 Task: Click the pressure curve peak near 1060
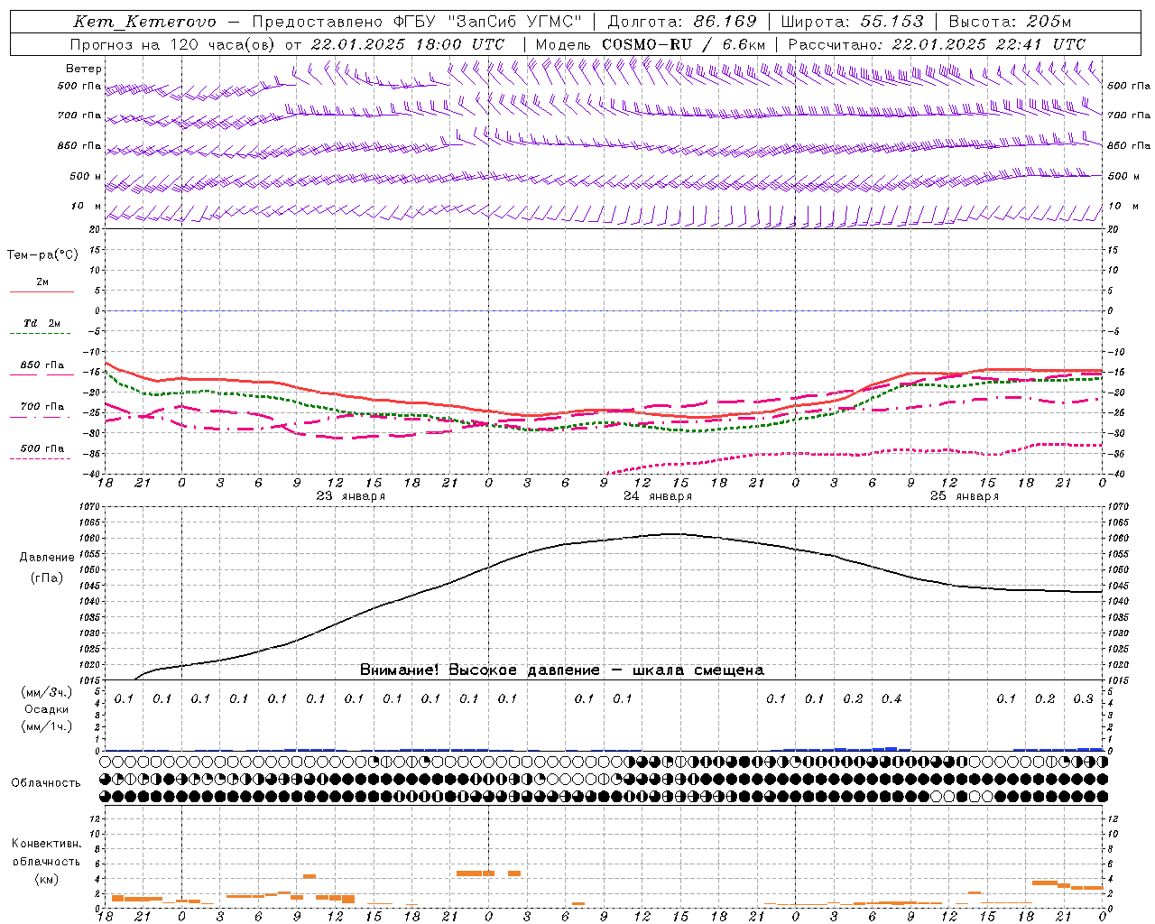(x=673, y=533)
